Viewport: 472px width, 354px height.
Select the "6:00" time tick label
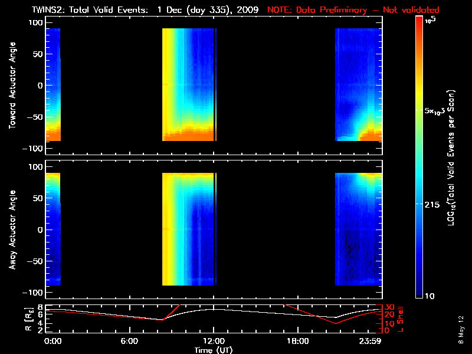pyautogui.click(x=129, y=342)
